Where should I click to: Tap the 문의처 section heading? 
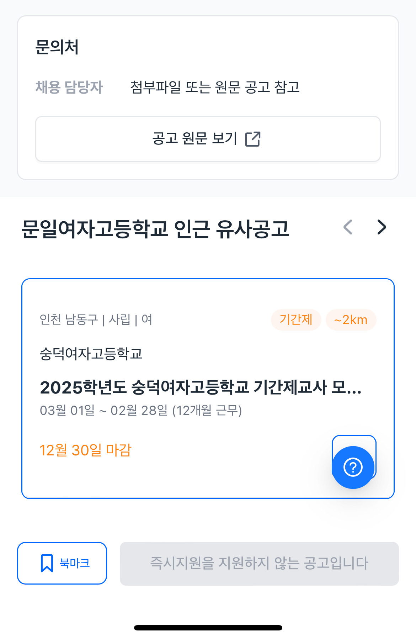coord(57,47)
